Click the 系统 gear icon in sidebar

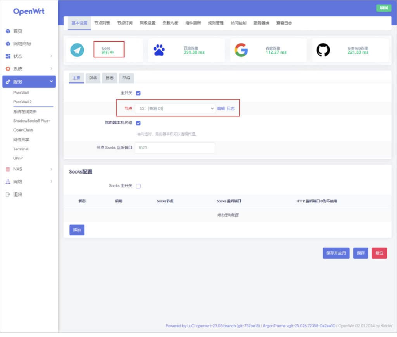(8, 69)
